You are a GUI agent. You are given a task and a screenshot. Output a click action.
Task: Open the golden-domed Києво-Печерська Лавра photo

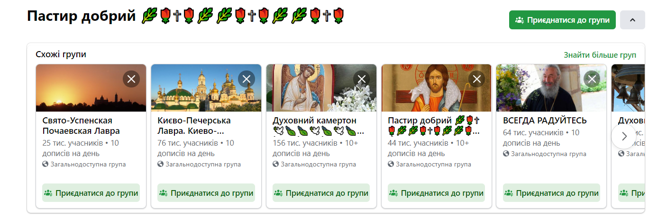point(206,88)
